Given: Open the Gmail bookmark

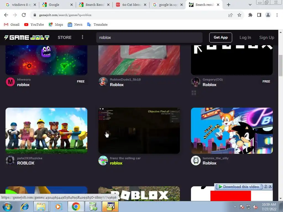Looking at the screenshot, I should [x=12, y=25].
